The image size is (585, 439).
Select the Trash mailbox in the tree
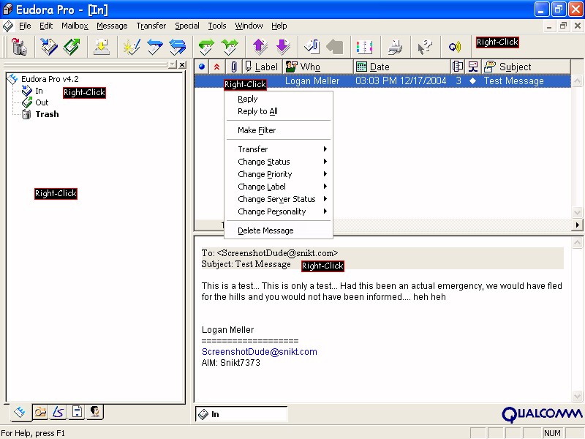coord(47,114)
